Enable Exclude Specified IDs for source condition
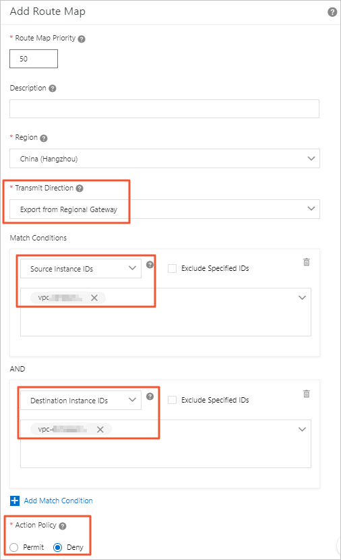The image size is (341, 560). pos(172,269)
